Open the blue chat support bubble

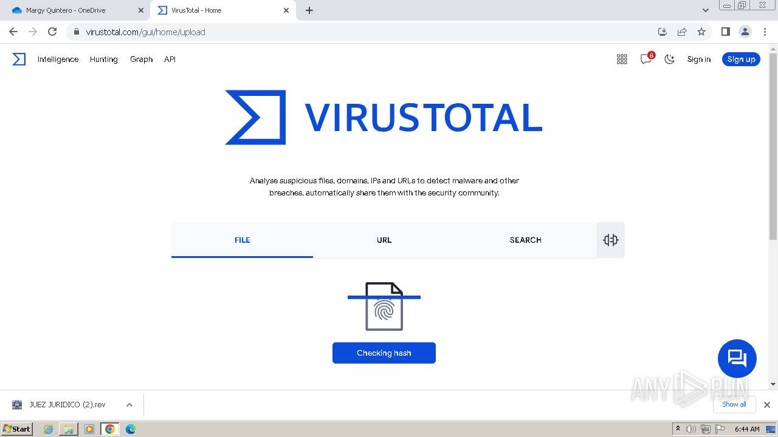(x=737, y=358)
